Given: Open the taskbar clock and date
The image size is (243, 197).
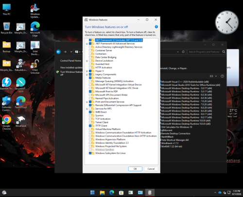Looking at the screenshot, I should (236, 193).
